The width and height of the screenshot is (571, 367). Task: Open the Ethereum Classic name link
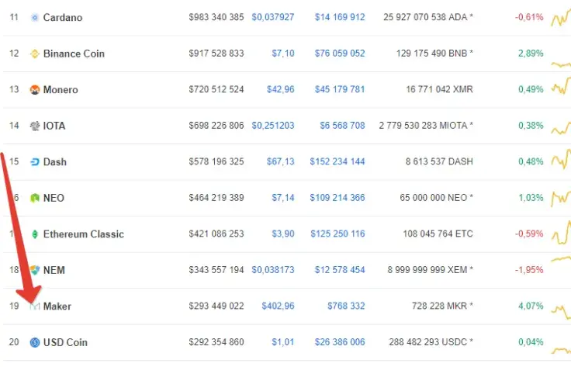coord(84,234)
